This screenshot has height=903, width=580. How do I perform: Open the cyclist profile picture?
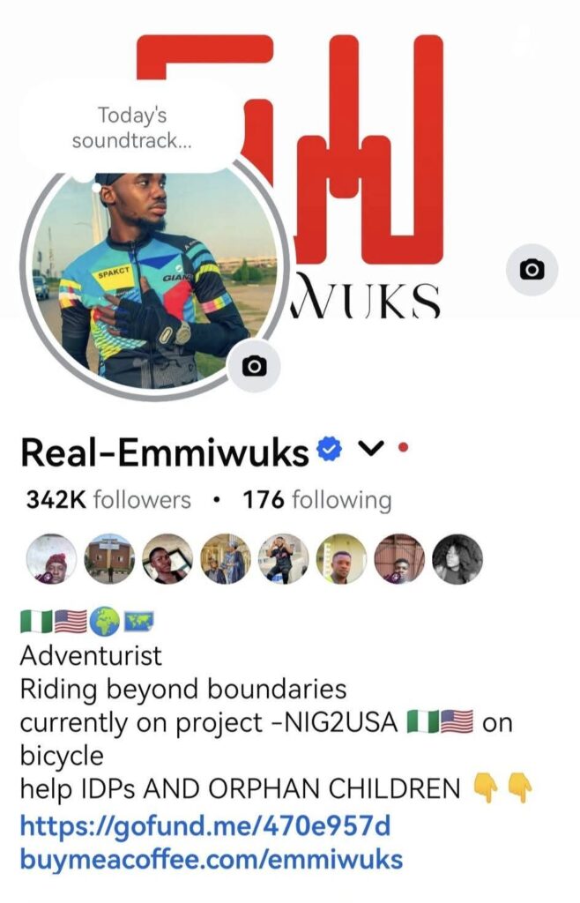(154, 278)
